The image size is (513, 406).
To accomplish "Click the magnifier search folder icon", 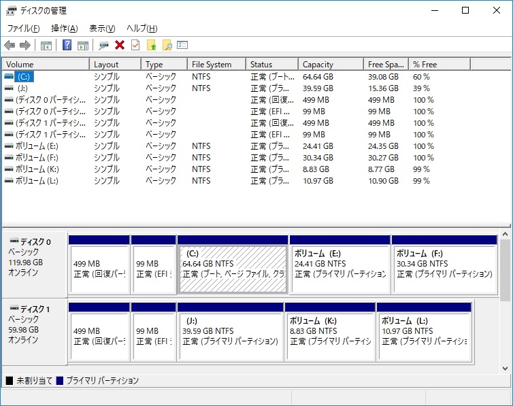I will pyautogui.click(x=167, y=46).
